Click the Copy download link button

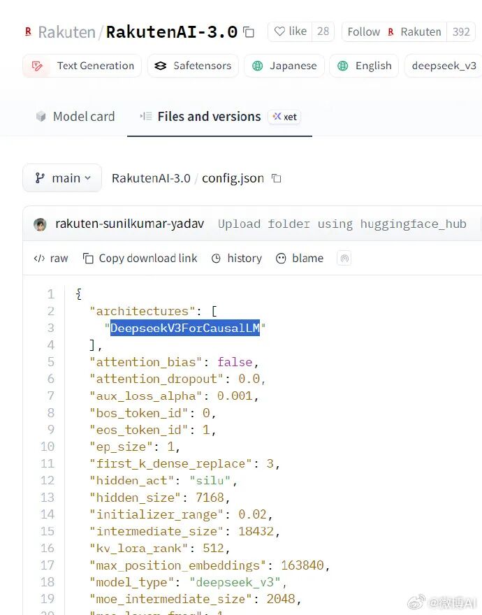[x=140, y=258]
